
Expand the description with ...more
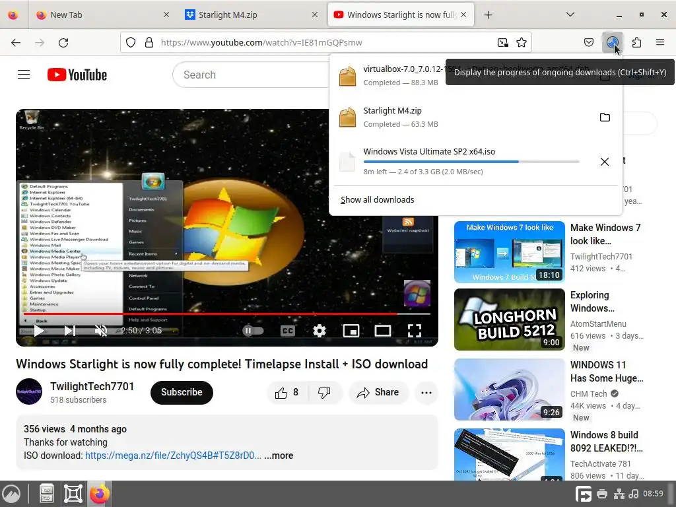279,456
